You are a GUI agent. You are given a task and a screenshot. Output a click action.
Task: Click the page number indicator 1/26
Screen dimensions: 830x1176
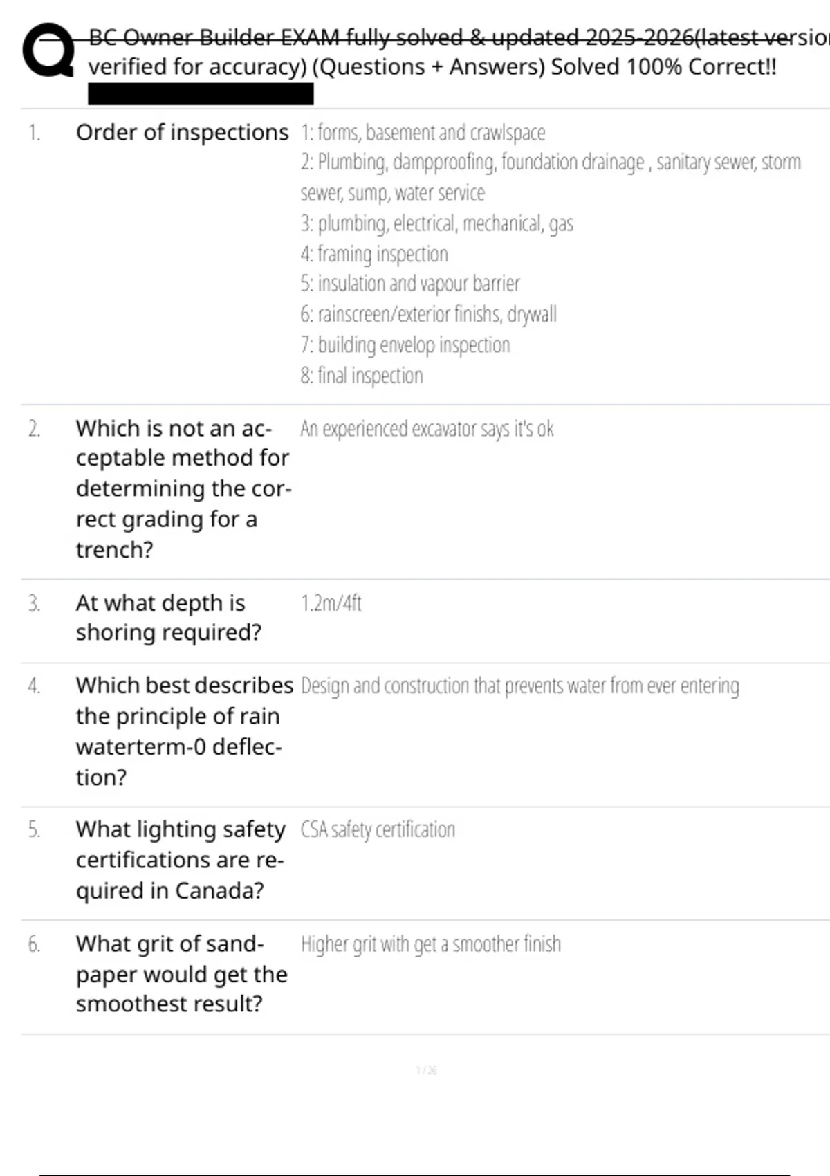(x=426, y=1070)
